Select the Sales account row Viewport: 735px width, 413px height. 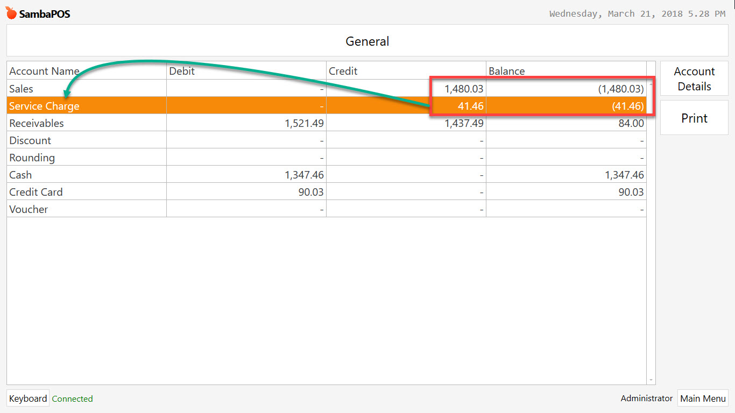click(81, 88)
